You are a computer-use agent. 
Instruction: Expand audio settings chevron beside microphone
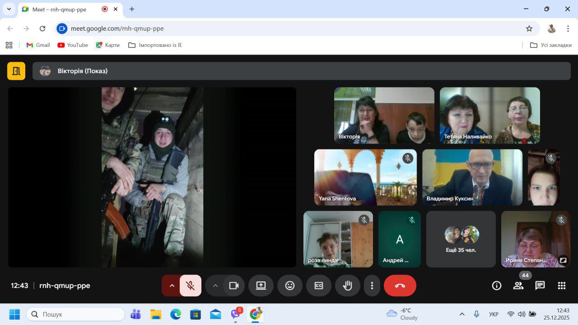click(x=172, y=286)
